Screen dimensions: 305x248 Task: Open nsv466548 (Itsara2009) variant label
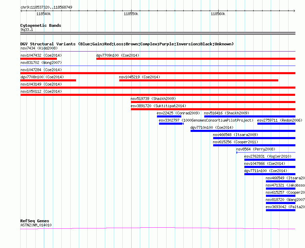pos(235,135)
